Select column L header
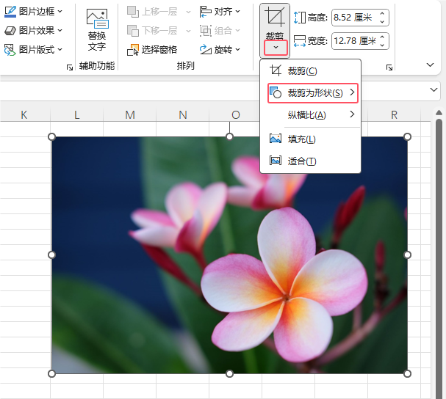The image size is (446, 399). 77,115
